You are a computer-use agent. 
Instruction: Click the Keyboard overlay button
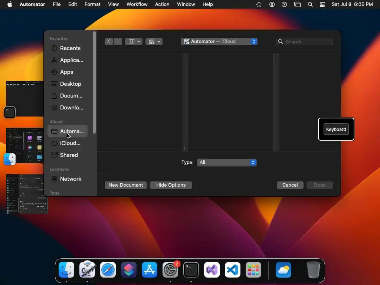point(336,129)
